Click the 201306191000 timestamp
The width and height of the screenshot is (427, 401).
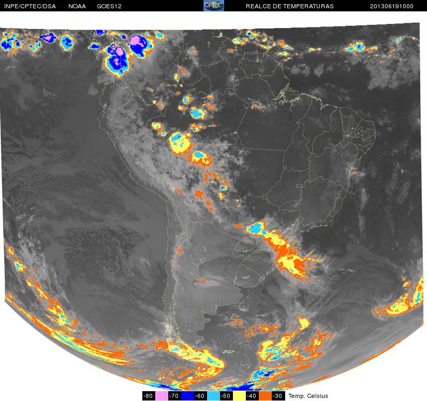point(392,6)
